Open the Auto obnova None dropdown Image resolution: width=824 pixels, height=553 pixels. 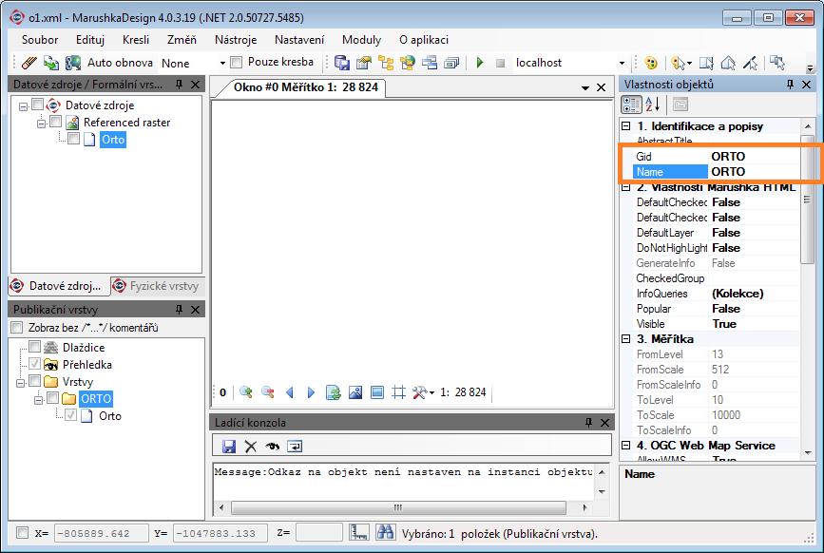[222, 63]
